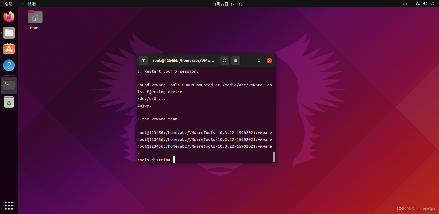The height and width of the screenshot is (214, 439).
Task: Click the text "Enjoy," in terminal
Action: pos(144,105)
